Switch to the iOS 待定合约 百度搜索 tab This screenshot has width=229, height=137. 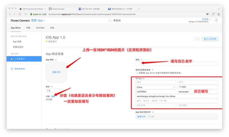[x=92, y=9]
